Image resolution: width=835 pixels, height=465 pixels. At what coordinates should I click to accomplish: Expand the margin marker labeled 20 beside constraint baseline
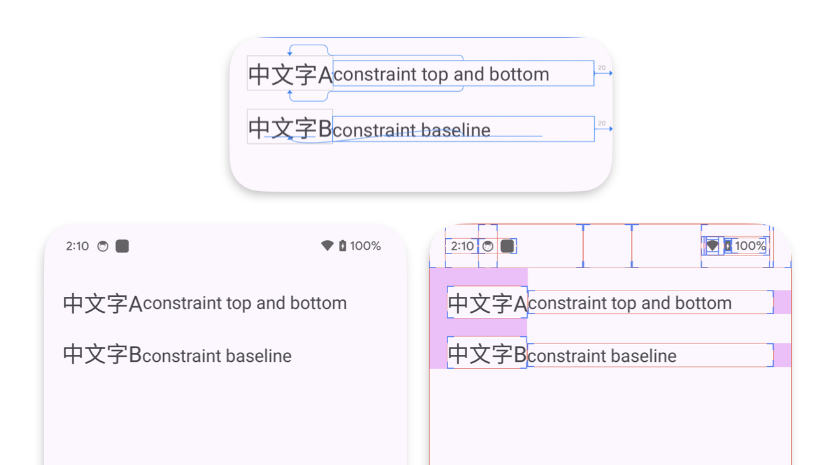(602, 123)
